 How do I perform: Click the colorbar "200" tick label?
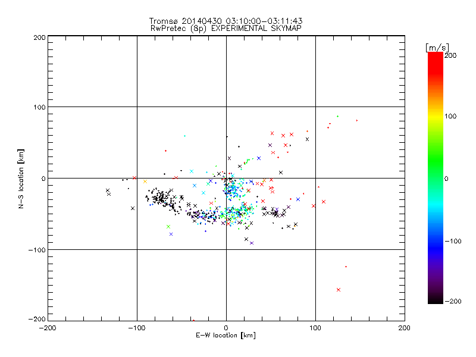[450, 55]
